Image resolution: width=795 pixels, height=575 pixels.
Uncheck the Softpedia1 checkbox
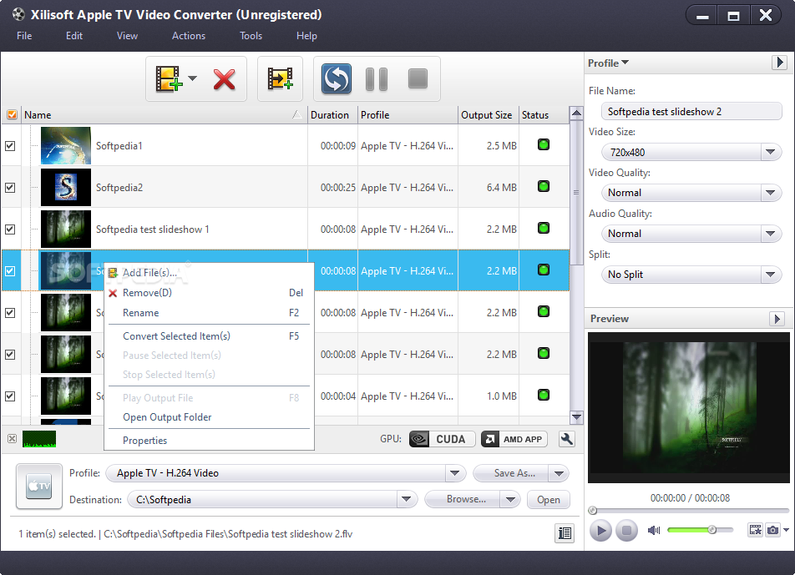10,146
